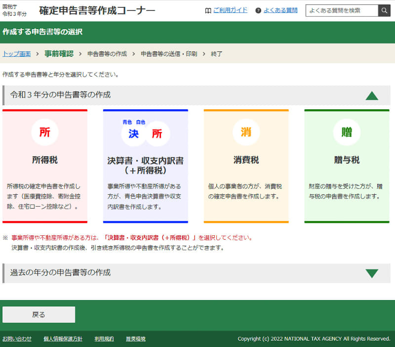Open the 利用規約 footer link
Viewport: 395px width, 347px height.
104,339
